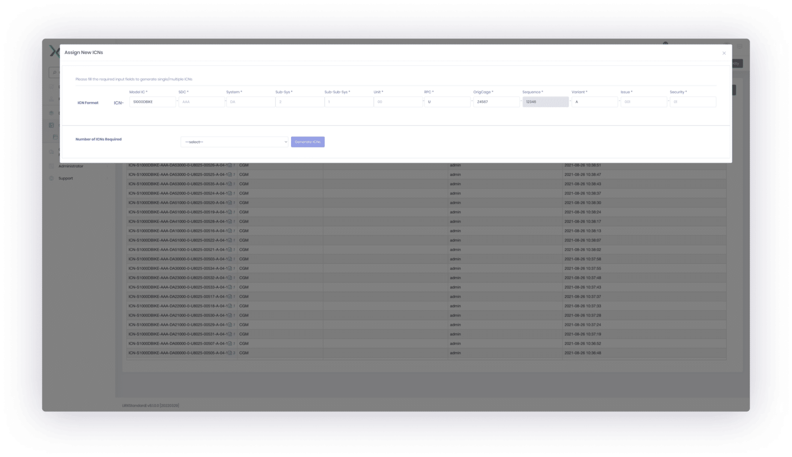Click the Model IC field containing S1000DBIKE
The width and height of the screenshot is (792, 457).
pos(152,101)
